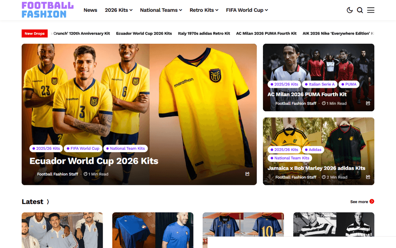Open the search via magnifier icon

(x=360, y=10)
